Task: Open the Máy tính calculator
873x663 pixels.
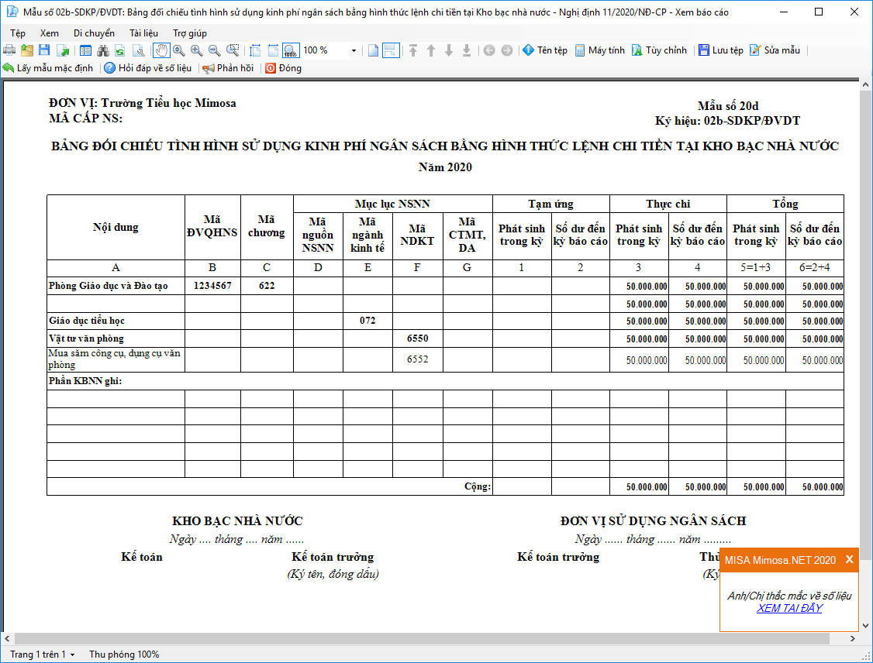Action: click(599, 50)
